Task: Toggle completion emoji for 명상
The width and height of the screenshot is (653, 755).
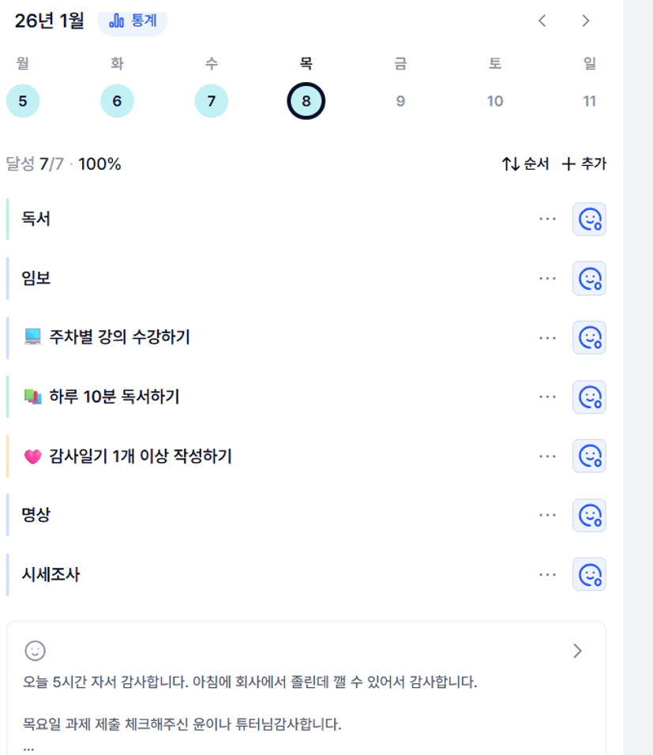Action: pos(589,515)
